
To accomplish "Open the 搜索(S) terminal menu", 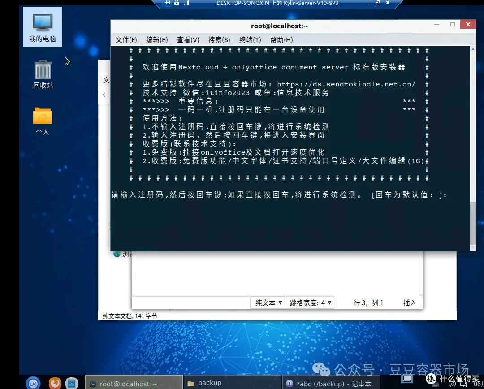I will (219, 40).
